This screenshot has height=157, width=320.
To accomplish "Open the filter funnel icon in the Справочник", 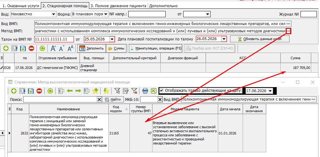I will [117, 91].
